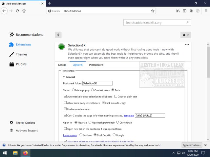
Task: Select Current tab option
Action: coord(117,122)
